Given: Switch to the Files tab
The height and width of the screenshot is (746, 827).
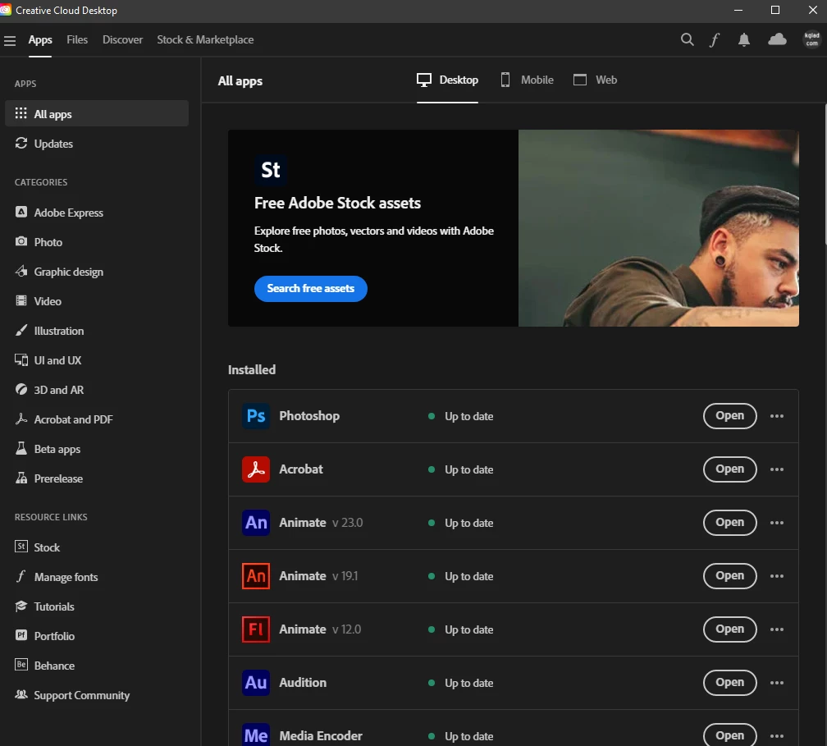Looking at the screenshot, I should 77,39.
